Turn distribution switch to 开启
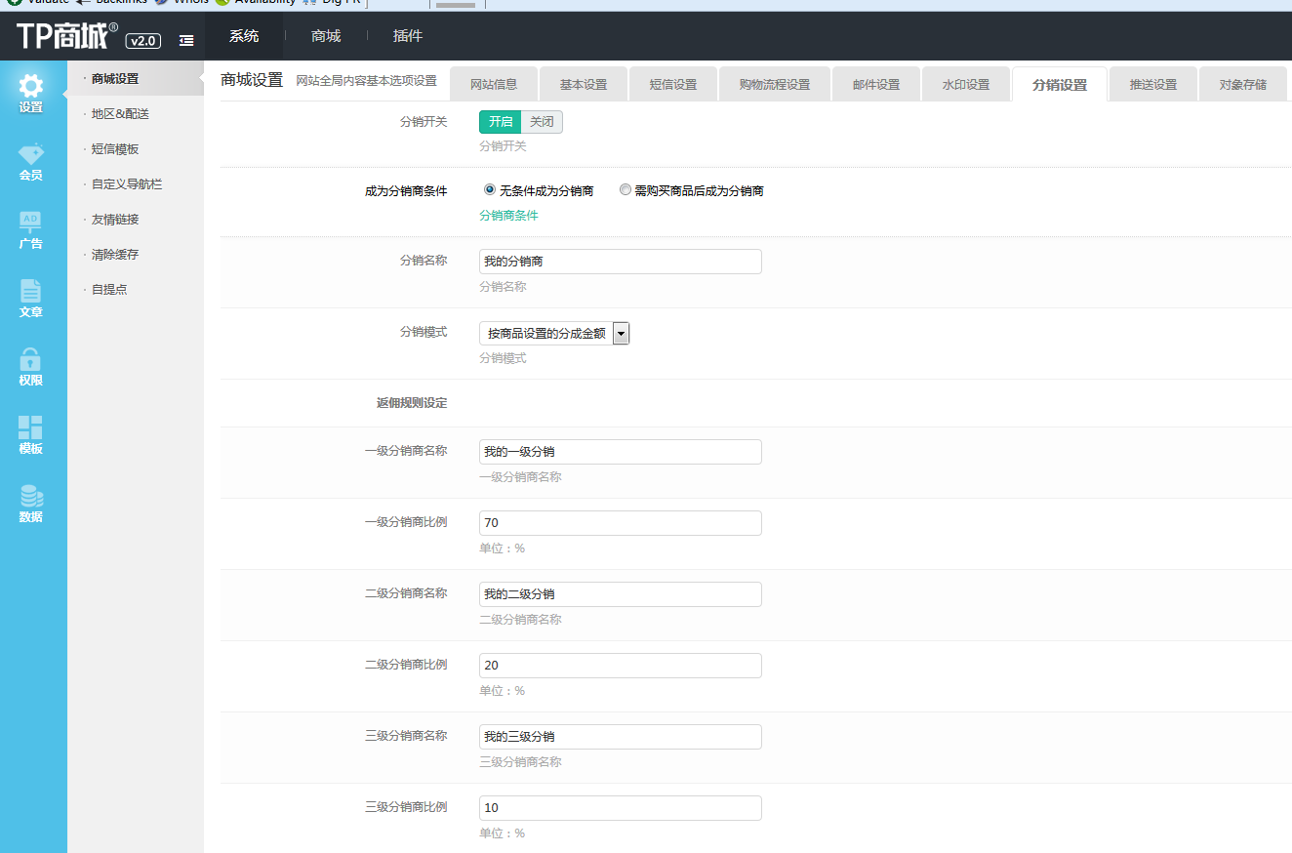The width and height of the screenshot is (1292, 853). tap(501, 122)
